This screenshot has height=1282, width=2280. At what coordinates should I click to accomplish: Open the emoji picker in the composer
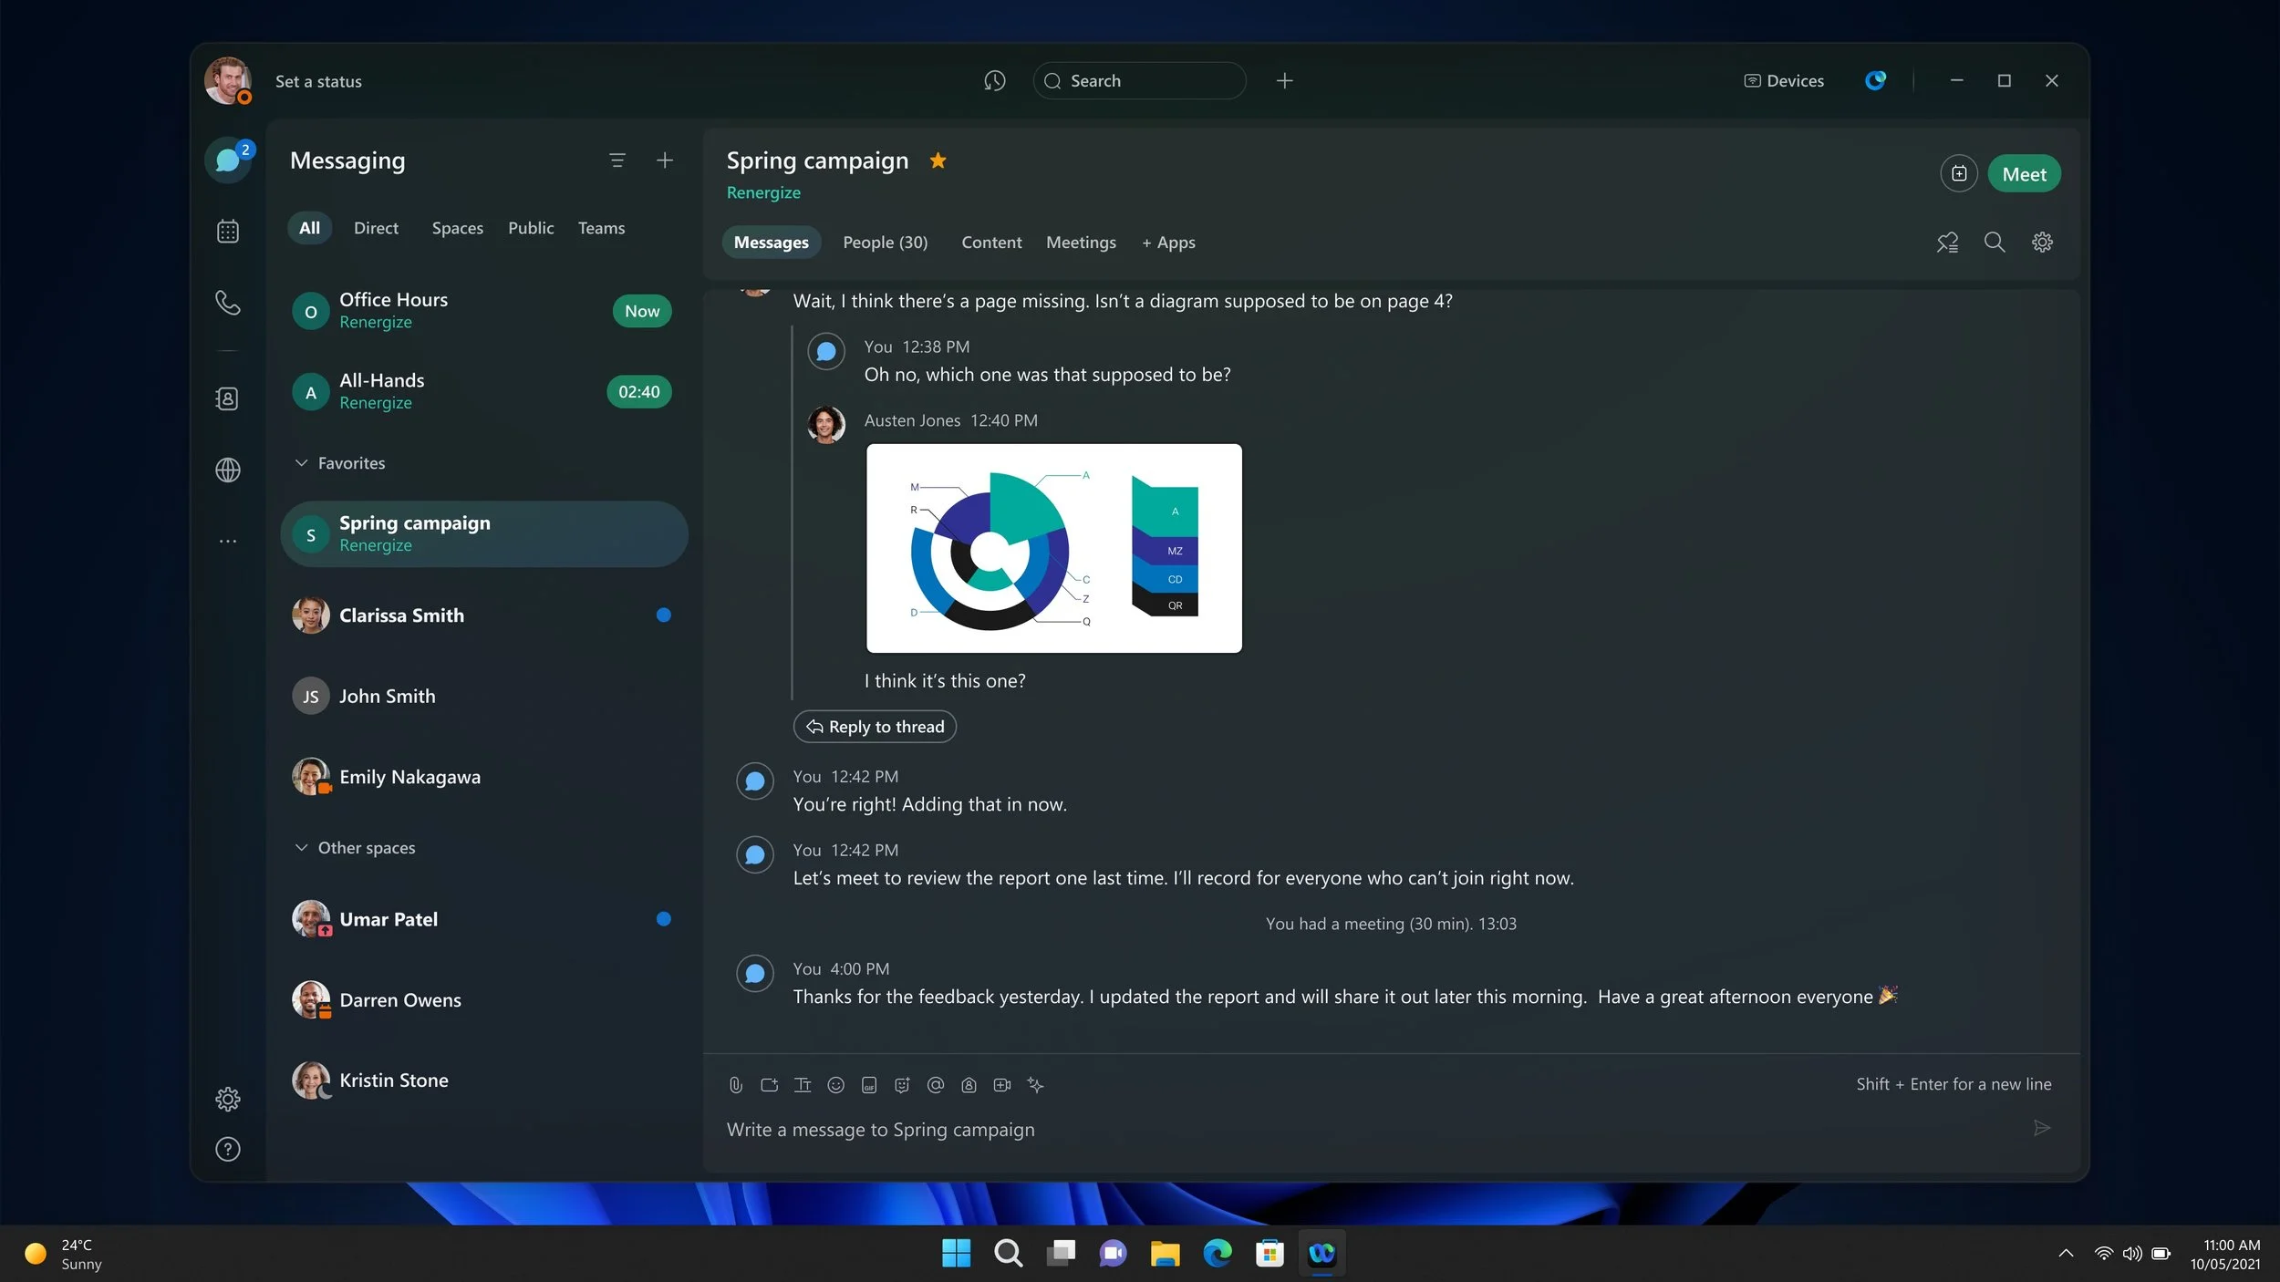click(834, 1085)
